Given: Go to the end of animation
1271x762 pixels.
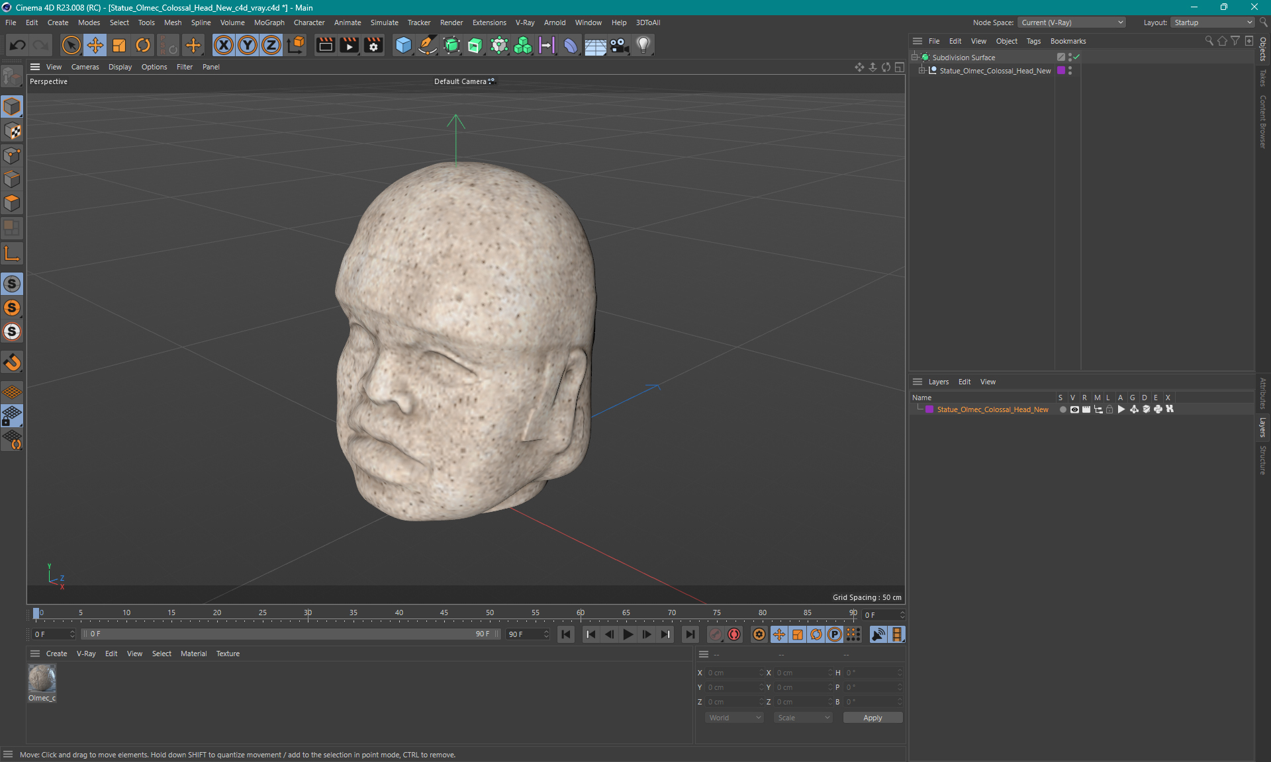Looking at the screenshot, I should [690, 634].
